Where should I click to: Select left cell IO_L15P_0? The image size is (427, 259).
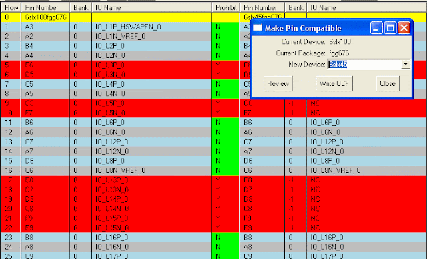tap(151, 218)
